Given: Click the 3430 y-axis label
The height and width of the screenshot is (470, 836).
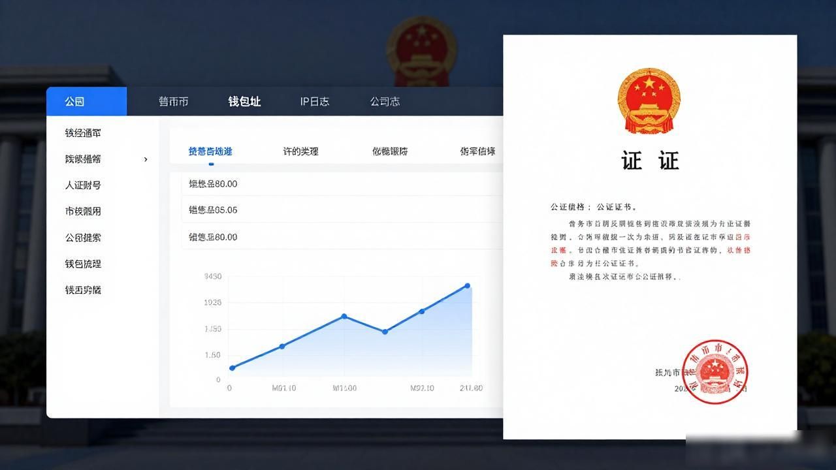Looking at the screenshot, I should point(213,277).
